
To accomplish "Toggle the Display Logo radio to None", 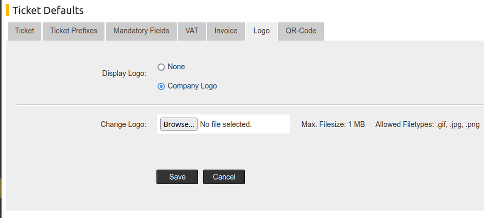I will tap(161, 67).
